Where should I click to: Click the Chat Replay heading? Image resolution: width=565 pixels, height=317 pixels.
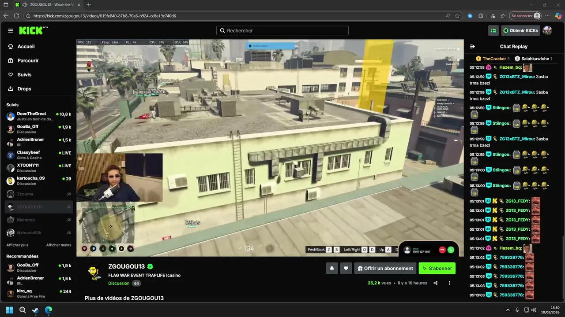[514, 46]
